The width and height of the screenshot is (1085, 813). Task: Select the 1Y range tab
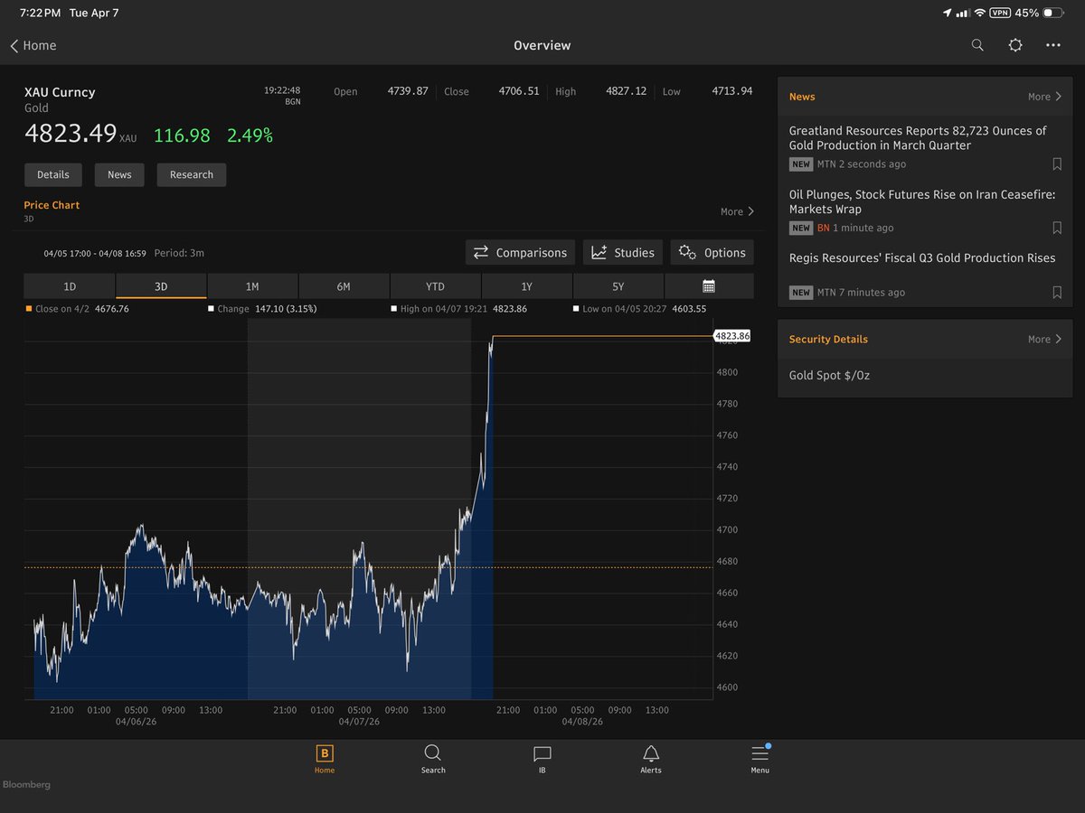pyautogui.click(x=526, y=286)
